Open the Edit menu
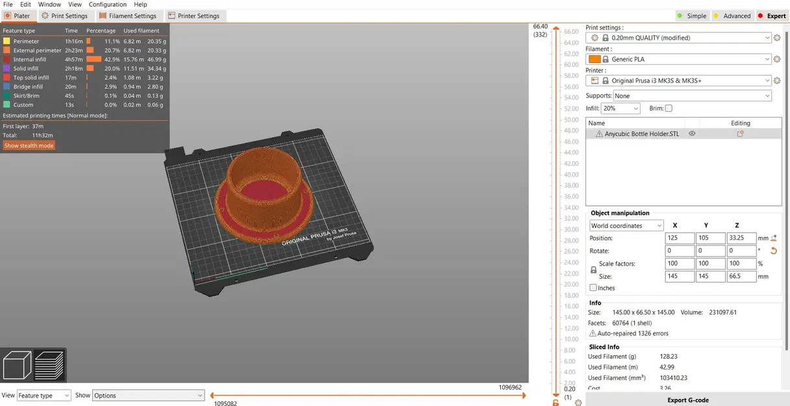Image resolution: width=790 pixels, height=406 pixels. (x=25, y=5)
